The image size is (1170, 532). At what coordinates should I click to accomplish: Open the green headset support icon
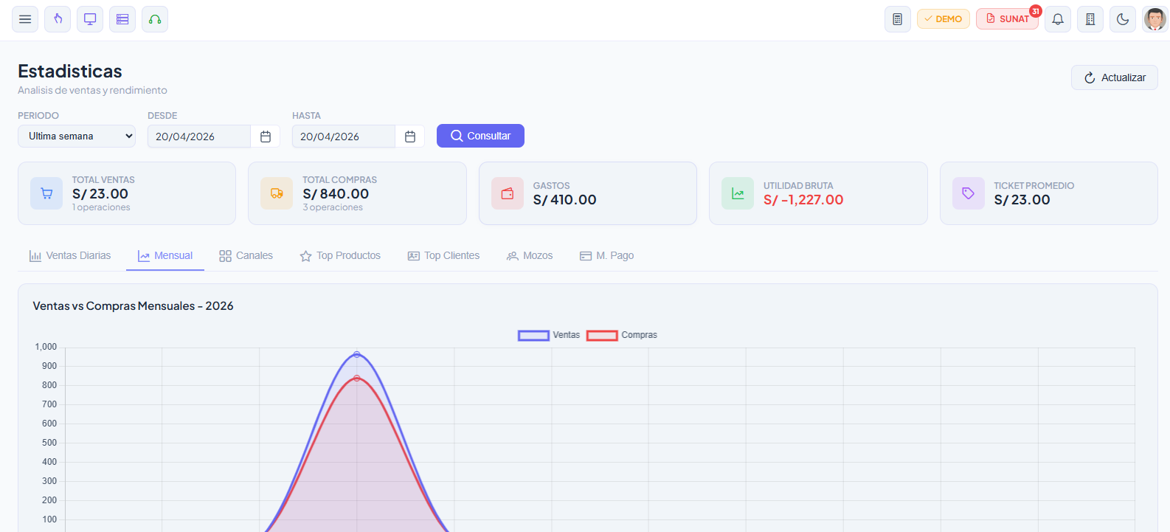(155, 19)
